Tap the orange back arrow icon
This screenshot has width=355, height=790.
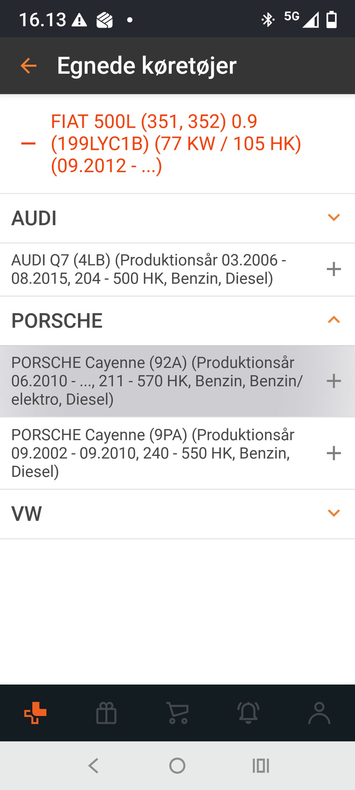tap(28, 66)
